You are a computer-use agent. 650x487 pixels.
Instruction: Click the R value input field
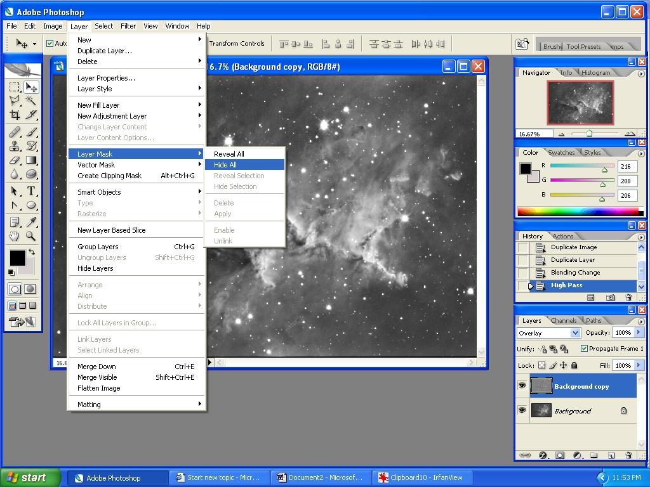[x=627, y=167]
